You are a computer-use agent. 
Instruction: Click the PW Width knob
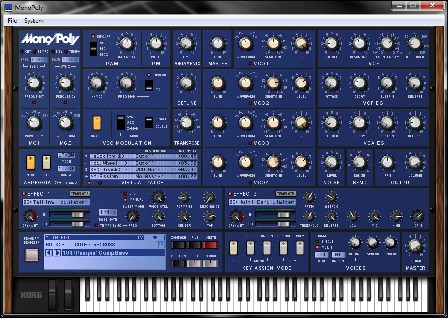pos(156,44)
